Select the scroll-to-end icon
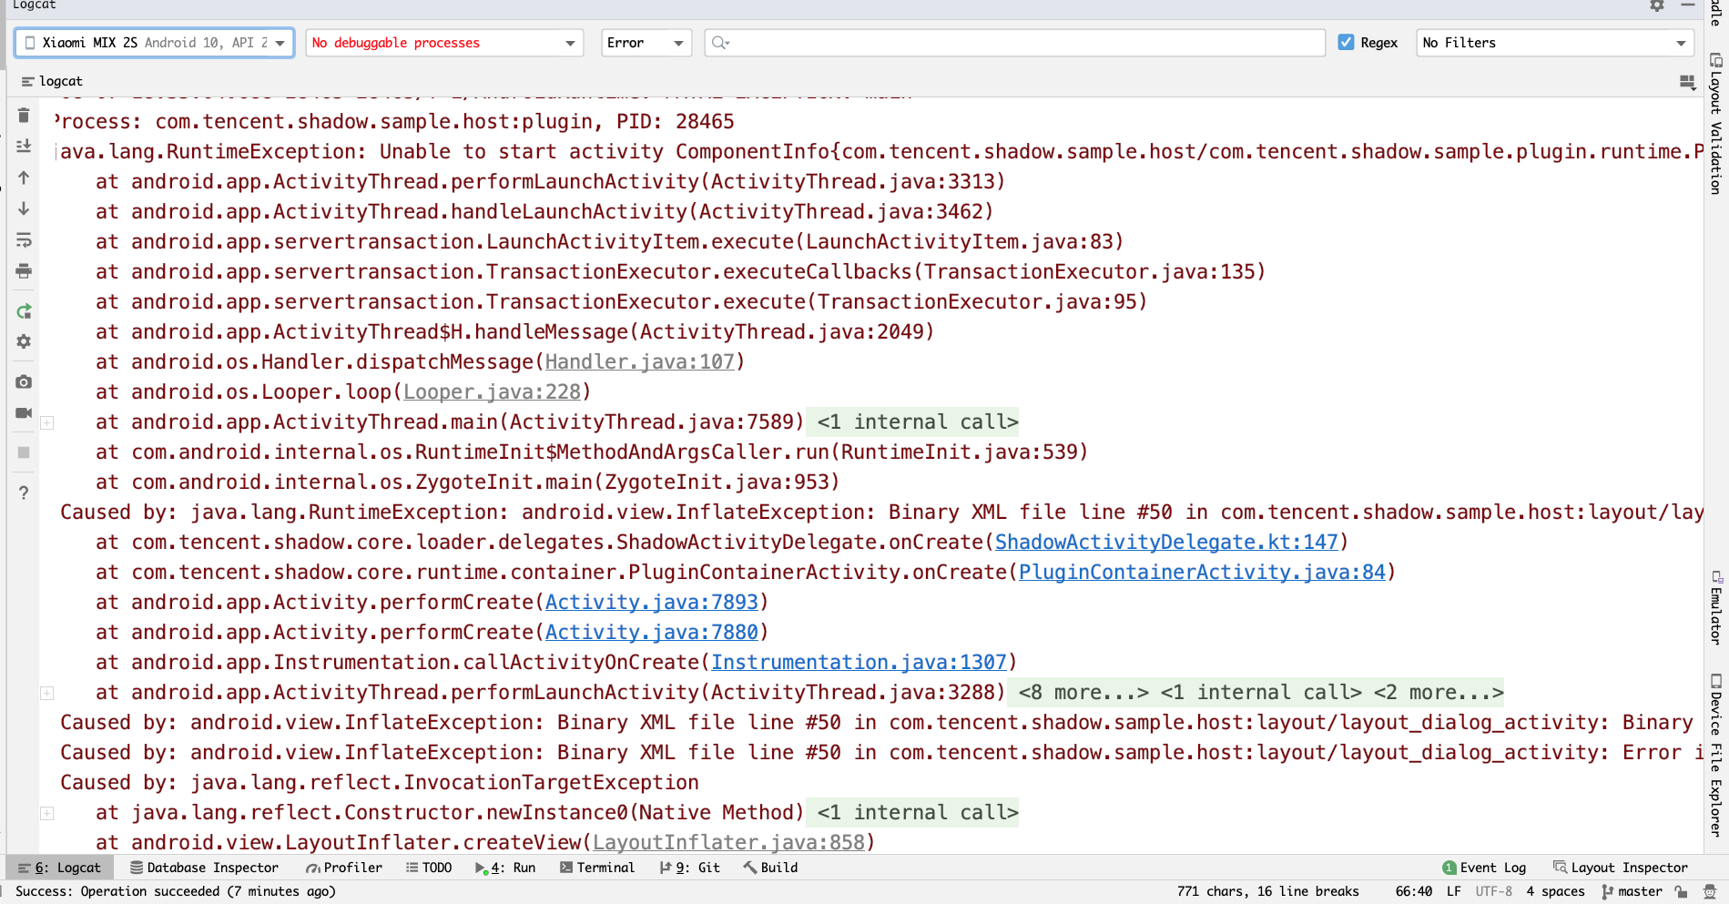This screenshot has height=904, width=1729. pyautogui.click(x=24, y=146)
